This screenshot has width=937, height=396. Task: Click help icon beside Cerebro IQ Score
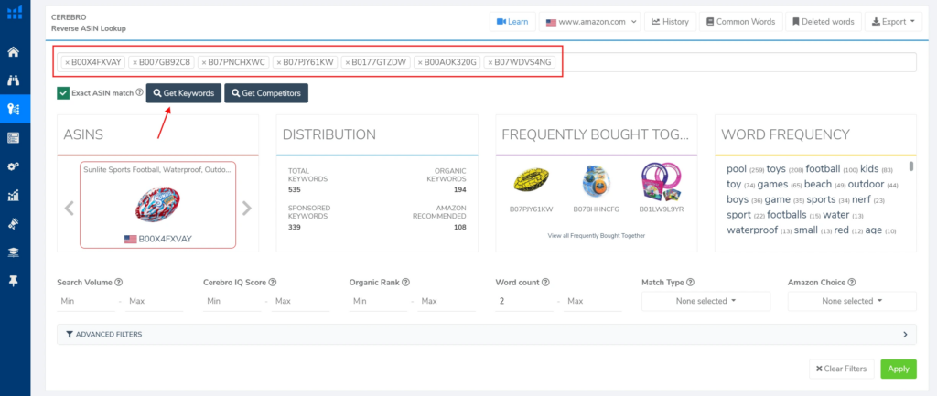point(273,282)
